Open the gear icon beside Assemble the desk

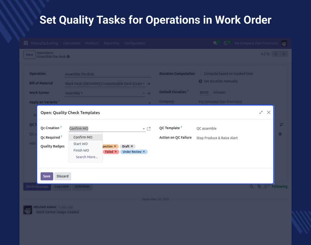tap(68, 57)
